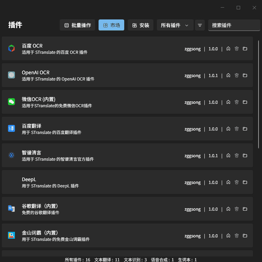Open homepage for 智谱清言 plugin
262x262 pixels.
(x=228, y=155)
